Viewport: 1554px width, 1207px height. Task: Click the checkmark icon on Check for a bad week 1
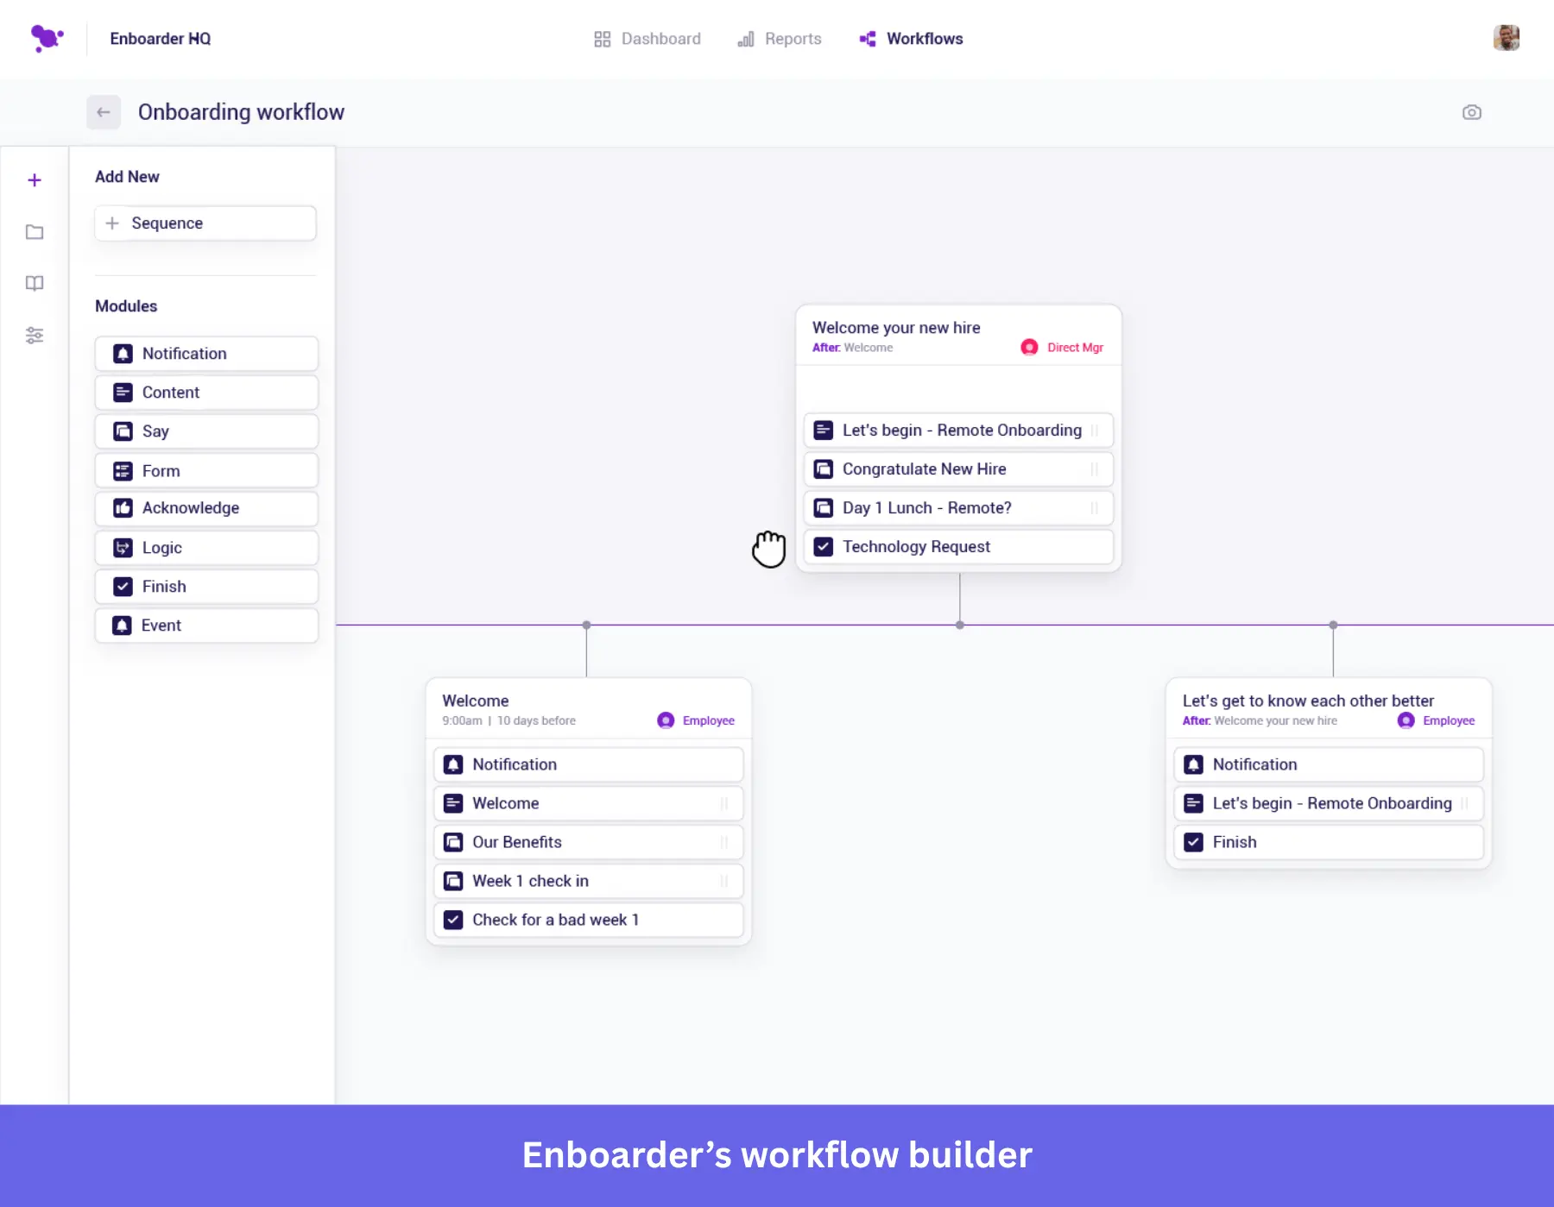(453, 920)
